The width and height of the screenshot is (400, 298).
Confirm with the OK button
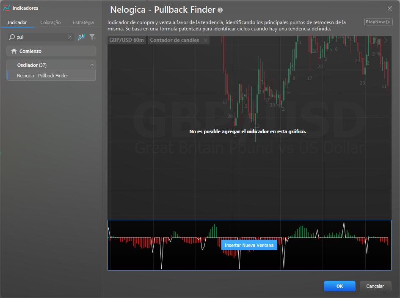[339, 286]
